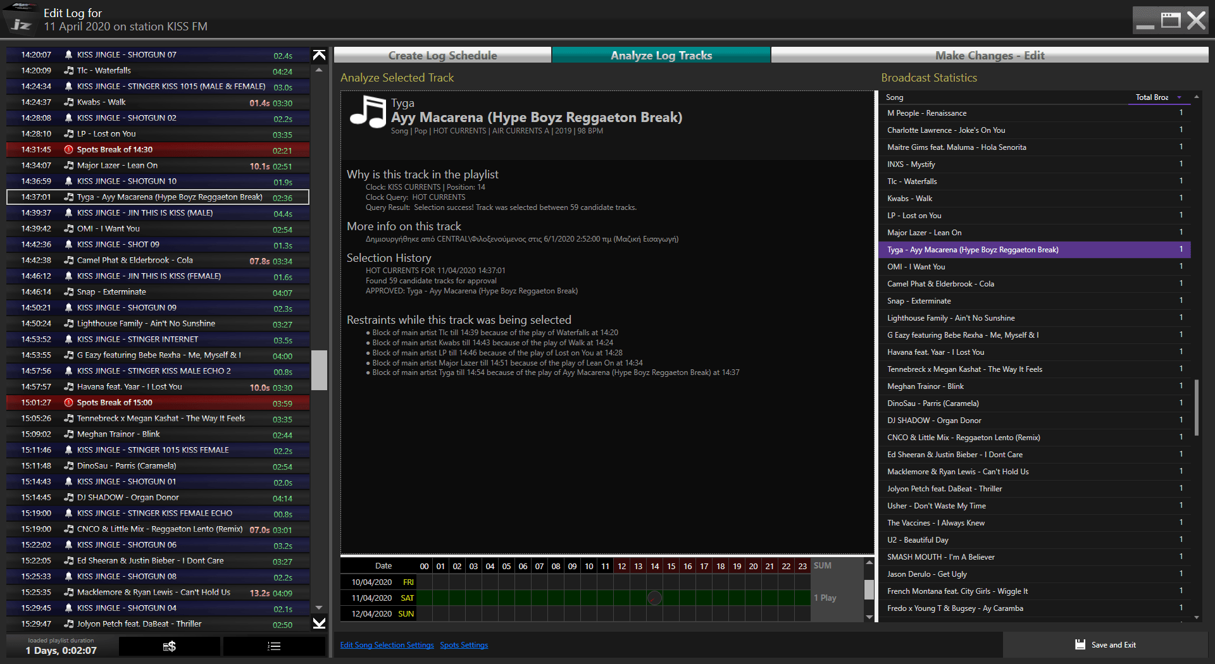This screenshot has height=664, width=1215.
Task: Select Usher - Don't Waste My Time row
Action: point(1035,506)
